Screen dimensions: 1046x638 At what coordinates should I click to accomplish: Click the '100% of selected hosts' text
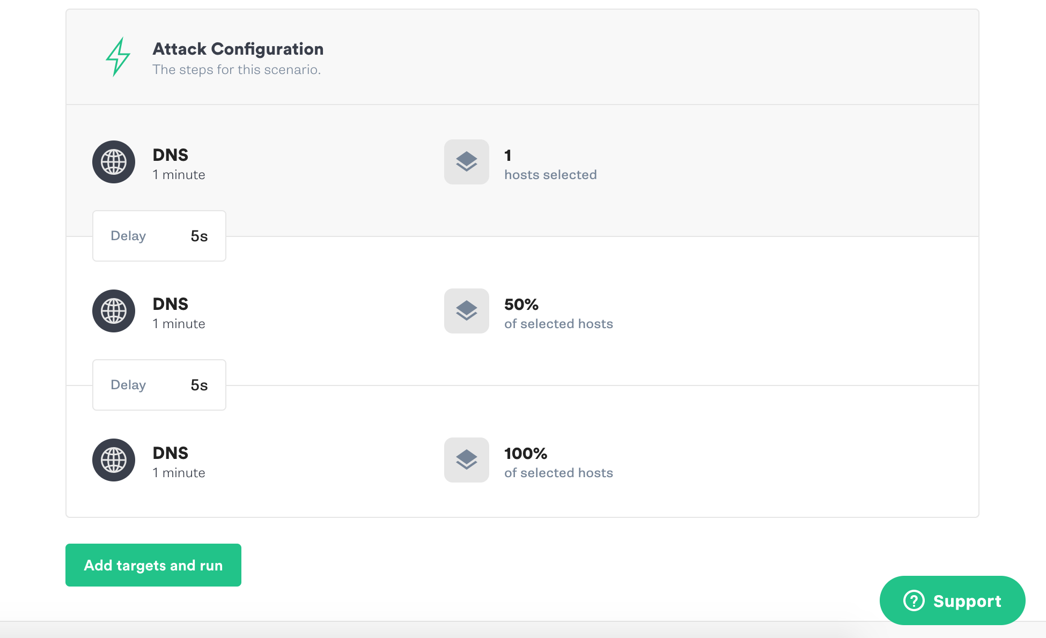pyautogui.click(x=558, y=472)
